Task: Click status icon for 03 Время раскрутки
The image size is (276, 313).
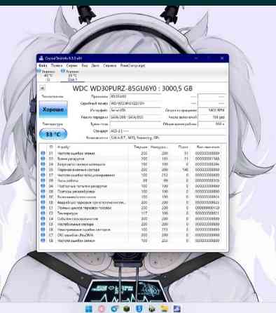Action: click(43, 159)
